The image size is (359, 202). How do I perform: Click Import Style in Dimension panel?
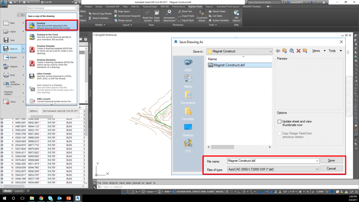coord(186,16)
